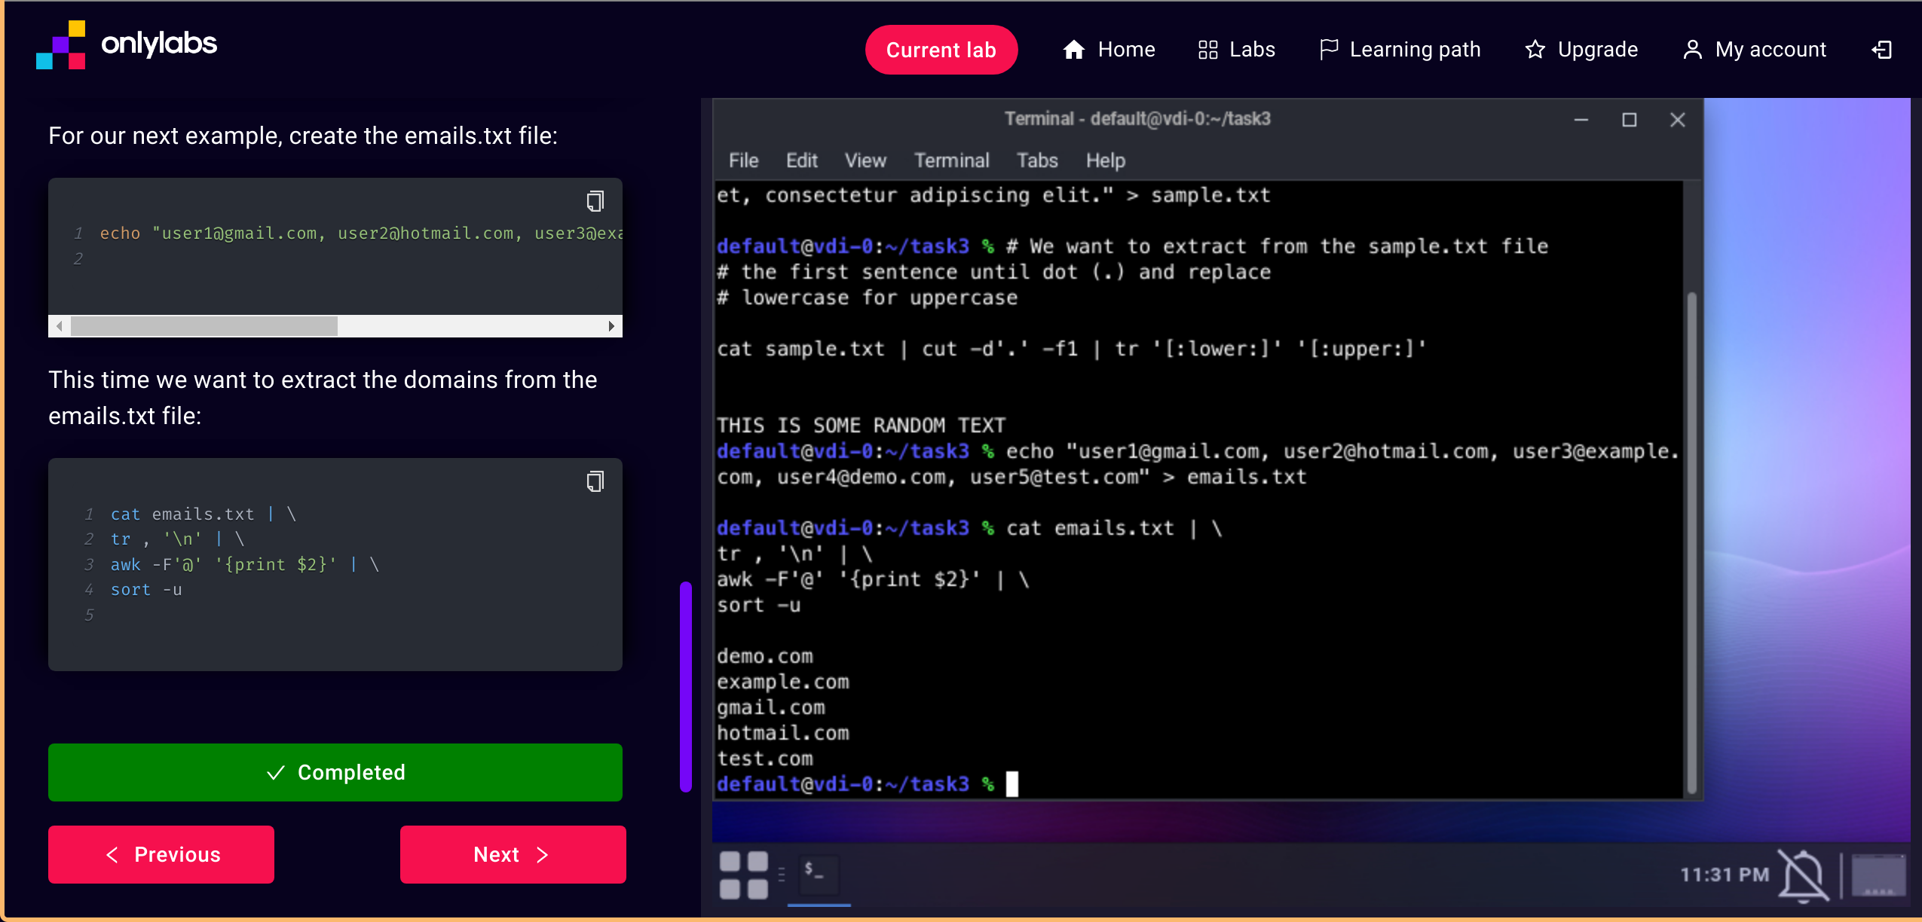1922x922 pixels.
Task: Click 'THIS IS SOME RANDOM TEXT' output
Action: pyautogui.click(x=862, y=426)
